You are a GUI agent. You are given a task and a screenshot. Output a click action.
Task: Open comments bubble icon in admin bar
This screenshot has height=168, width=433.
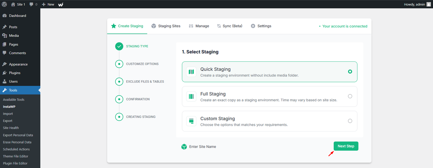click(x=31, y=4)
